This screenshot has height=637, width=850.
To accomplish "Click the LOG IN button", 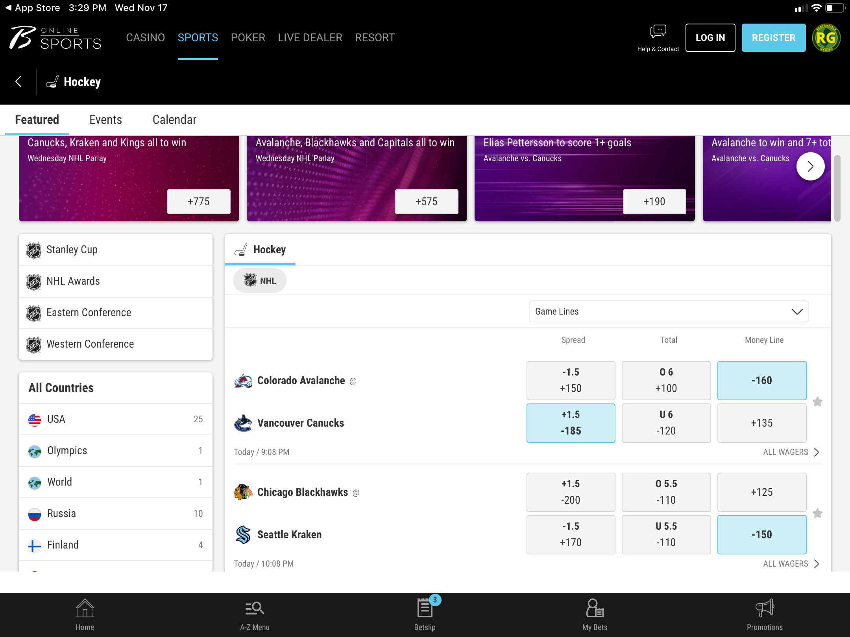I will [x=710, y=38].
